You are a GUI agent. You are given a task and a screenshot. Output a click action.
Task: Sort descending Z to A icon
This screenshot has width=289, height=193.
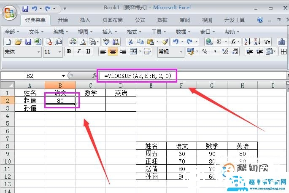point(257,42)
